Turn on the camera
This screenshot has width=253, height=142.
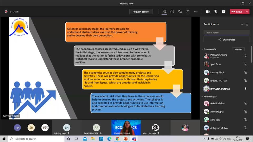[208, 12]
